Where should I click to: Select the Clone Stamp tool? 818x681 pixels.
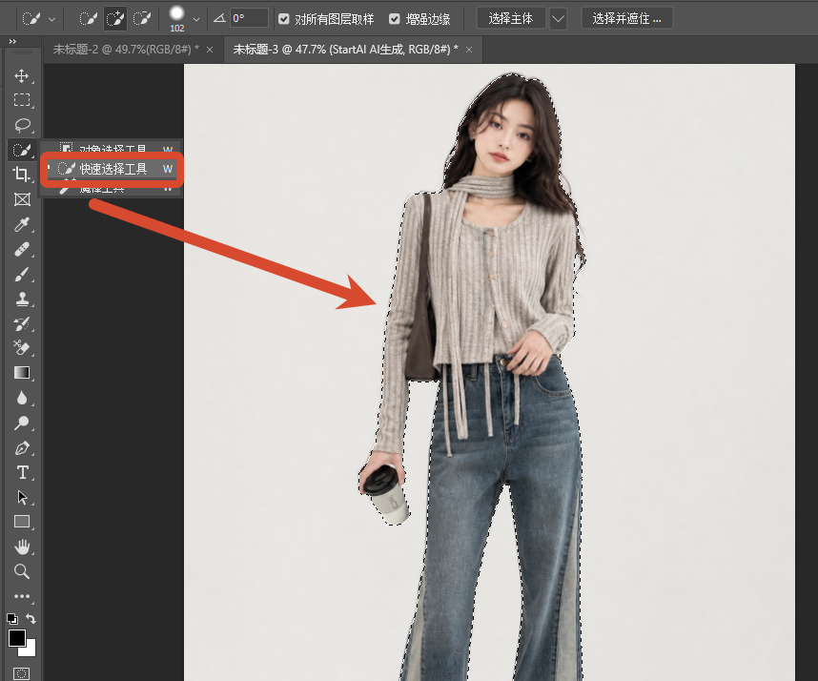point(21,299)
